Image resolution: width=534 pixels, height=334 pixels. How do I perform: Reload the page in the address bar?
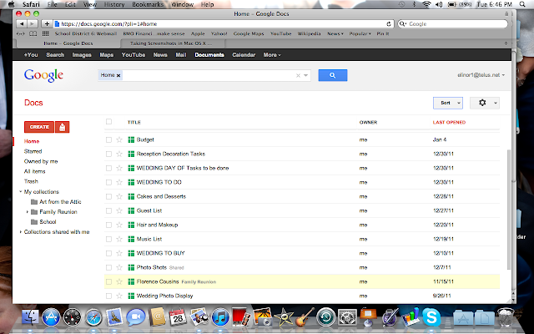(389, 24)
